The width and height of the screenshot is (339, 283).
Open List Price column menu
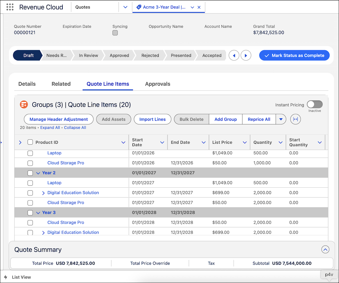point(245,142)
